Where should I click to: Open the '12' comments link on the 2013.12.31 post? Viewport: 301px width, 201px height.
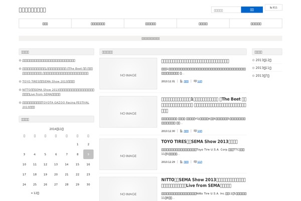tap(200, 81)
